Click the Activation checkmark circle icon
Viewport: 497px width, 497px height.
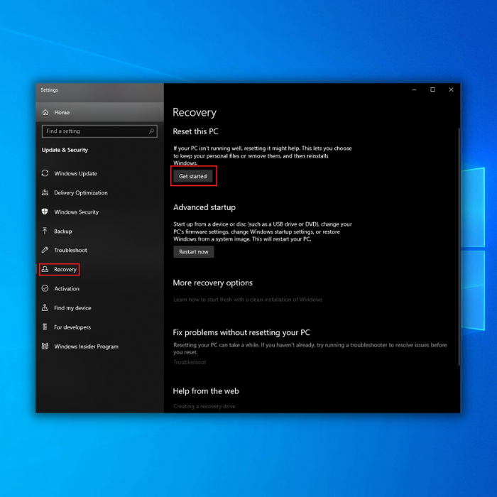click(45, 288)
